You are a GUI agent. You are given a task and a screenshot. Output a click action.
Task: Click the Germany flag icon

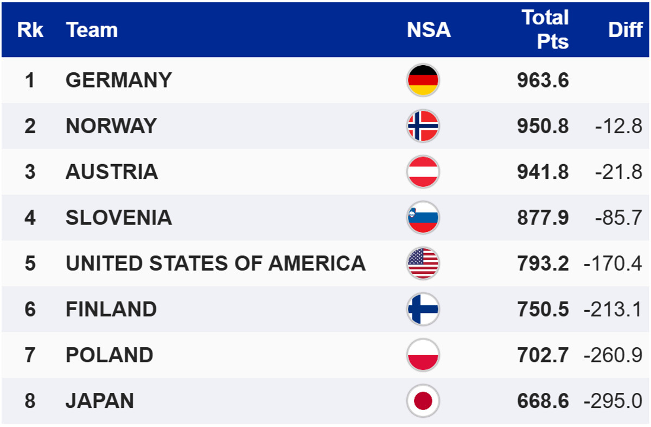423,80
